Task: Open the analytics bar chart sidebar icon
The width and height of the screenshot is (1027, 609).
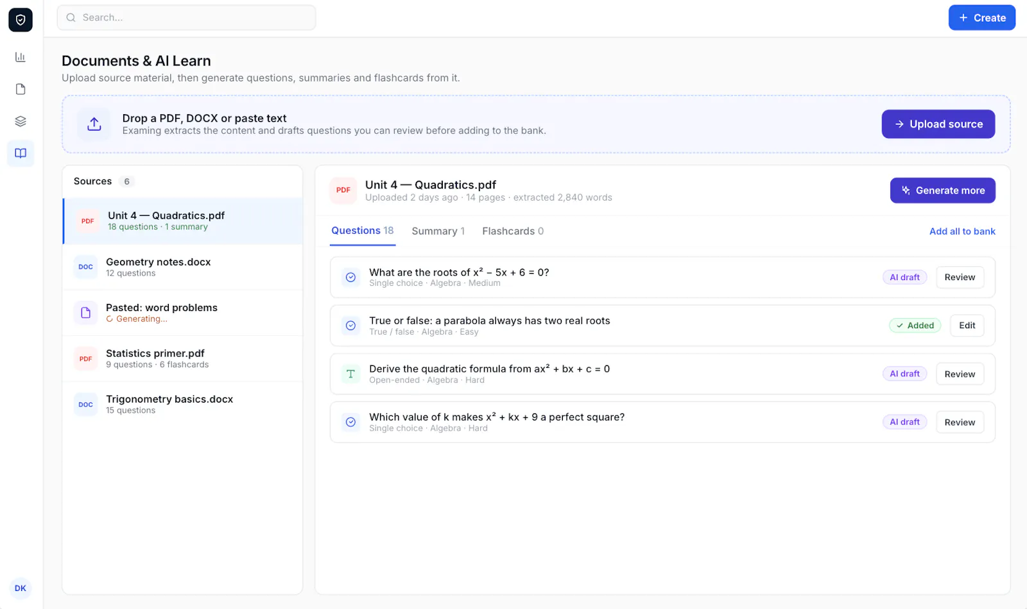Action: pos(21,57)
